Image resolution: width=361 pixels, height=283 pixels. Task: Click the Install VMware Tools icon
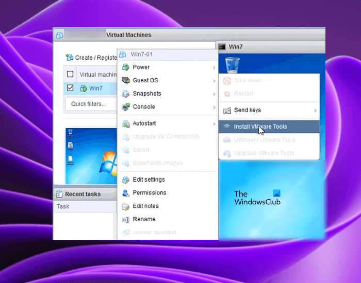[227, 127]
